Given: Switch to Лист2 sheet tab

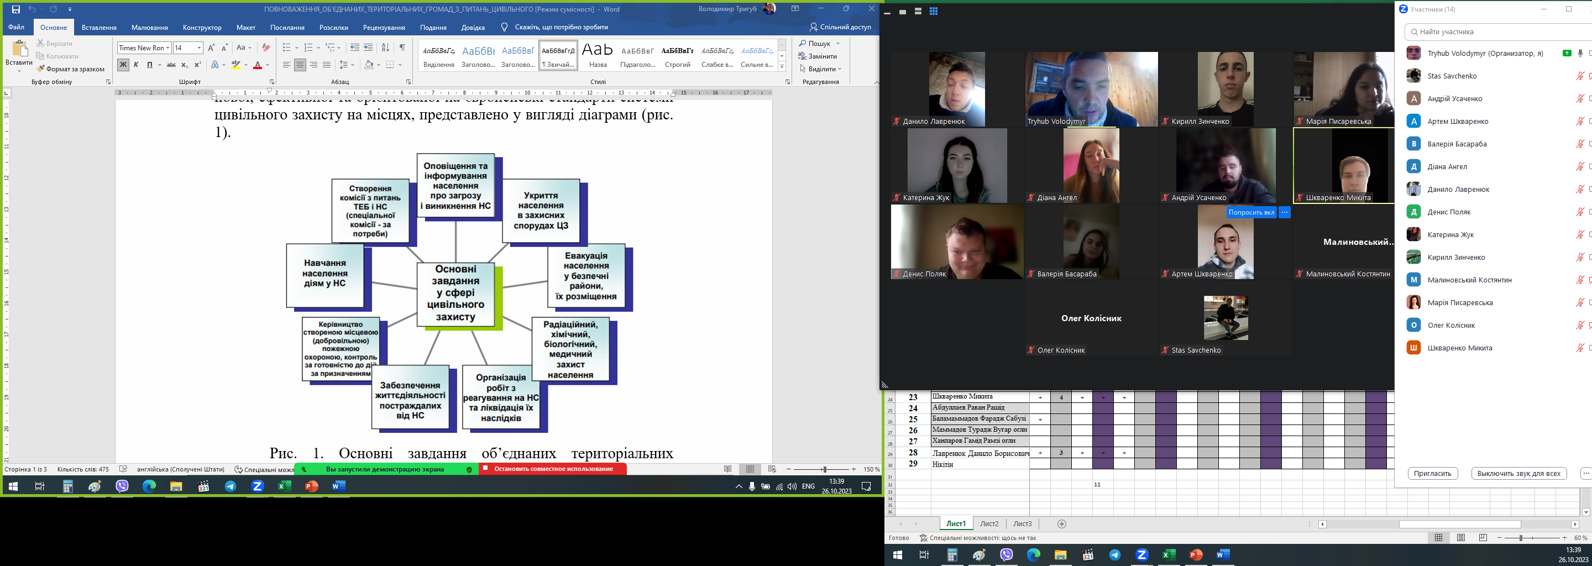Looking at the screenshot, I should tap(989, 524).
